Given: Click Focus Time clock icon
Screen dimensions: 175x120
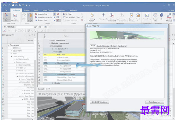Looking at the screenshot, I should click(155, 15).
